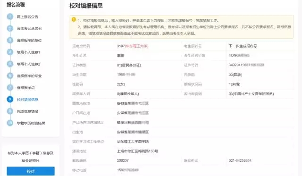This screenshot has height=176, width=302.
Task: Click step 3 circle icon 选择报考的单位
Action: pos(10,40)
